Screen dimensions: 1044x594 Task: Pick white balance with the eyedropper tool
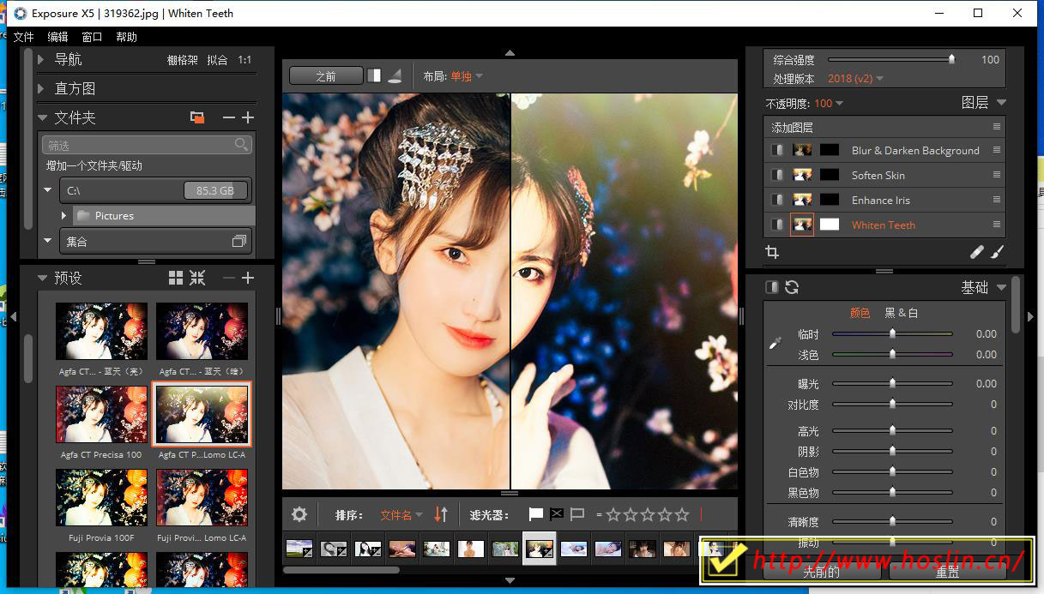tap(775, 343)
